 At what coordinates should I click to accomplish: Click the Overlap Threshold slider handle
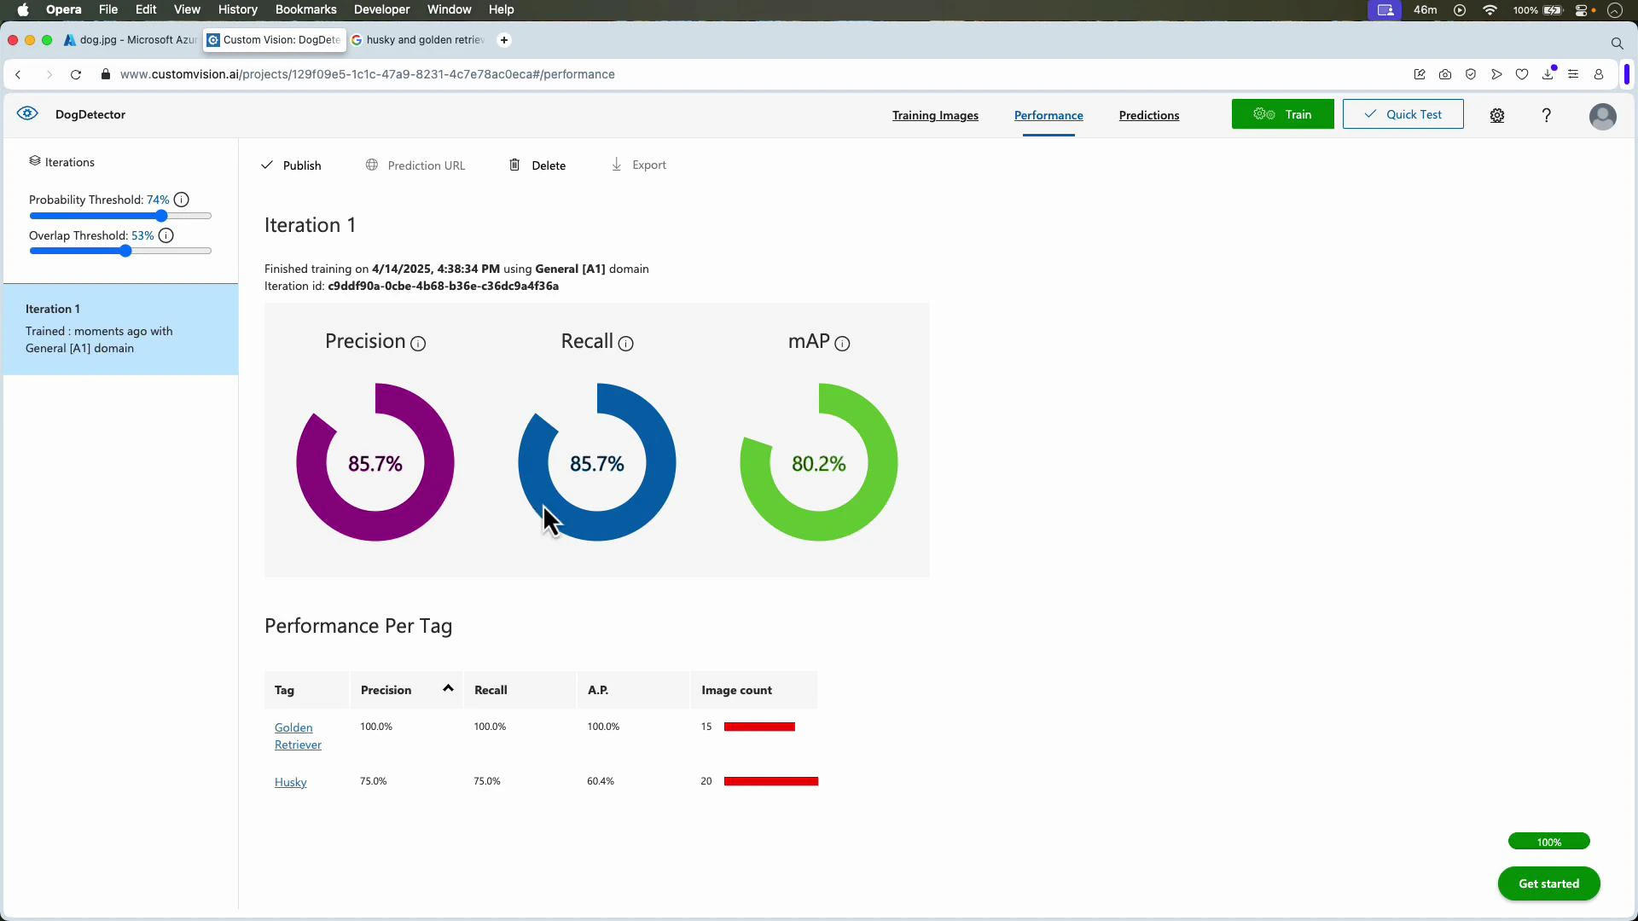(125, 251)
